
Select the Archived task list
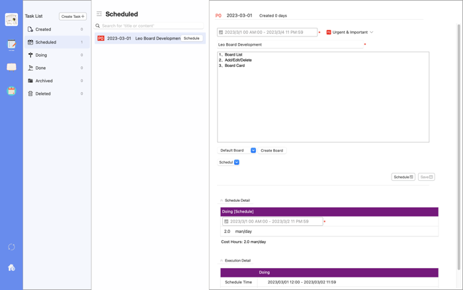56,81
